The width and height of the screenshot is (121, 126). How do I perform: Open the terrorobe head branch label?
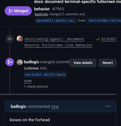point(104,21)
